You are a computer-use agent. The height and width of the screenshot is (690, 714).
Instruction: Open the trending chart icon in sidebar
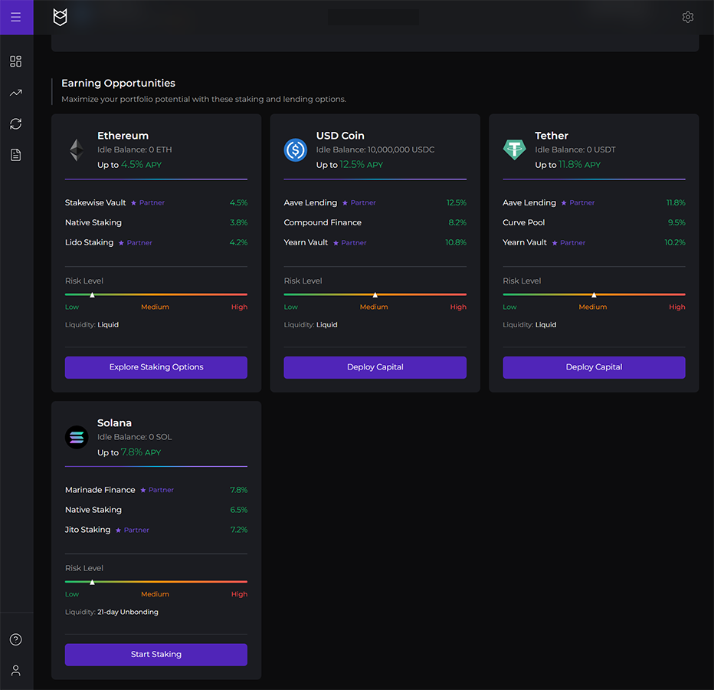[x=16, y=93]
